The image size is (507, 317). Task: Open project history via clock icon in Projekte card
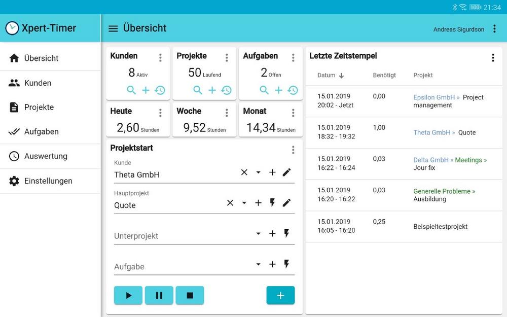click(x=226, y=90)
